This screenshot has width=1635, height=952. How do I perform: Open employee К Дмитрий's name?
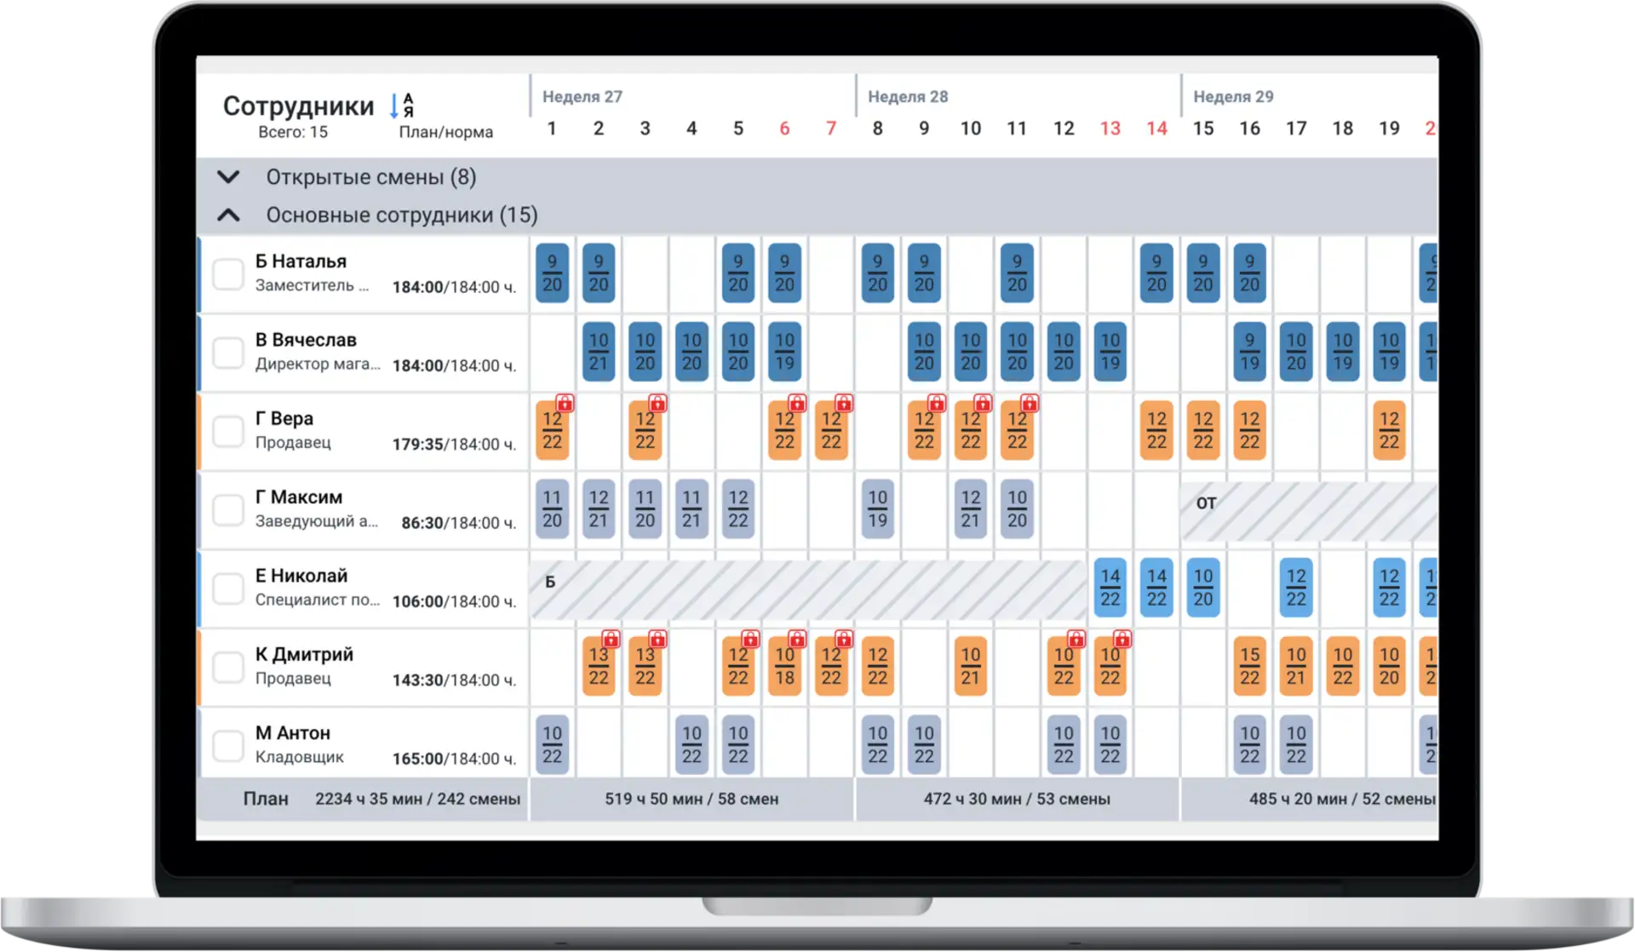tap(304, 655)
